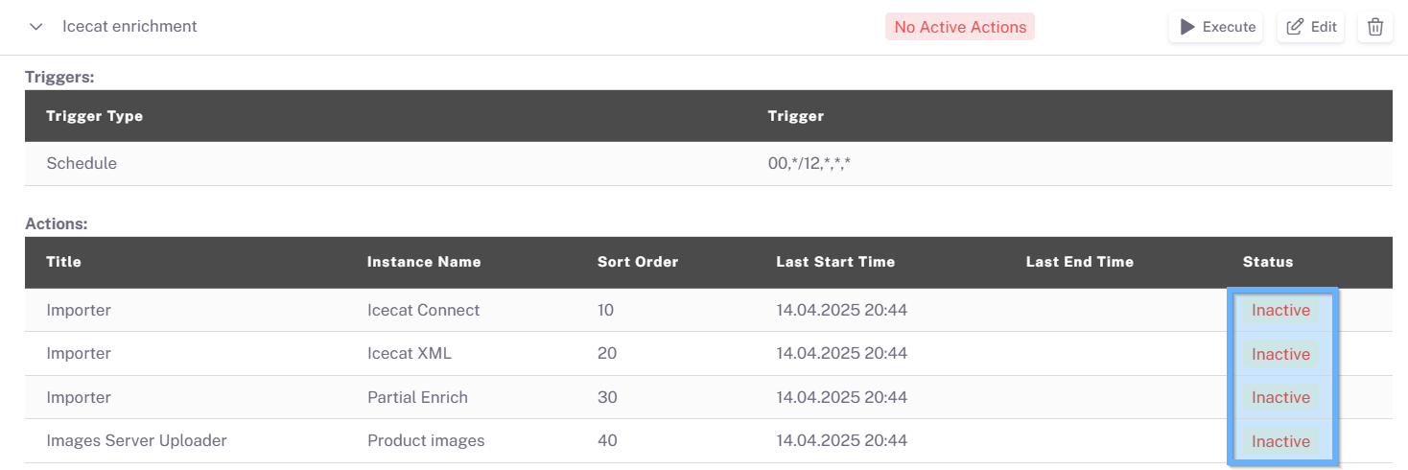Click Inactive status for Product images

[1280, 441]
